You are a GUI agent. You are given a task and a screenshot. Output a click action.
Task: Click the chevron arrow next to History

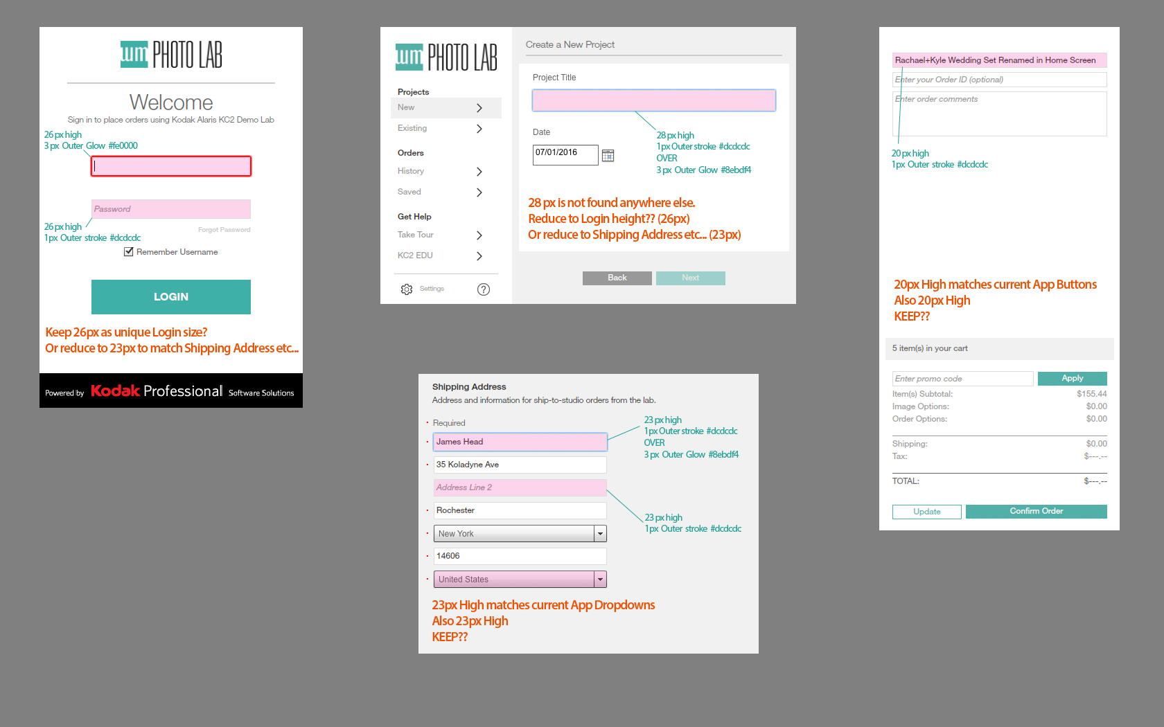tap(479, 172)
